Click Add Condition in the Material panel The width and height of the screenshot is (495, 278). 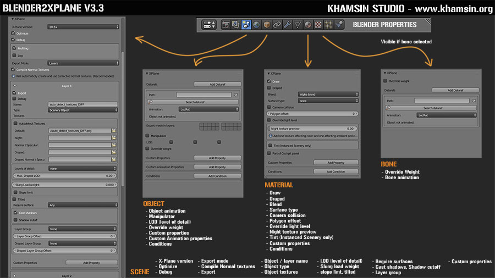click(336, 172)
